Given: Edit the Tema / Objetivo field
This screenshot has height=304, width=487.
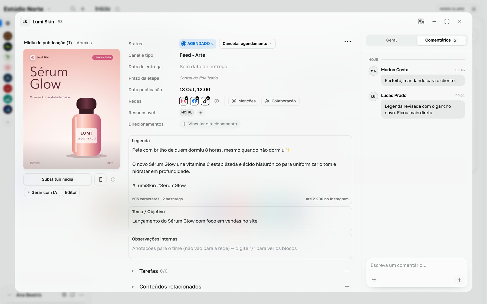Looking at the screenshot, I should 240,219.
